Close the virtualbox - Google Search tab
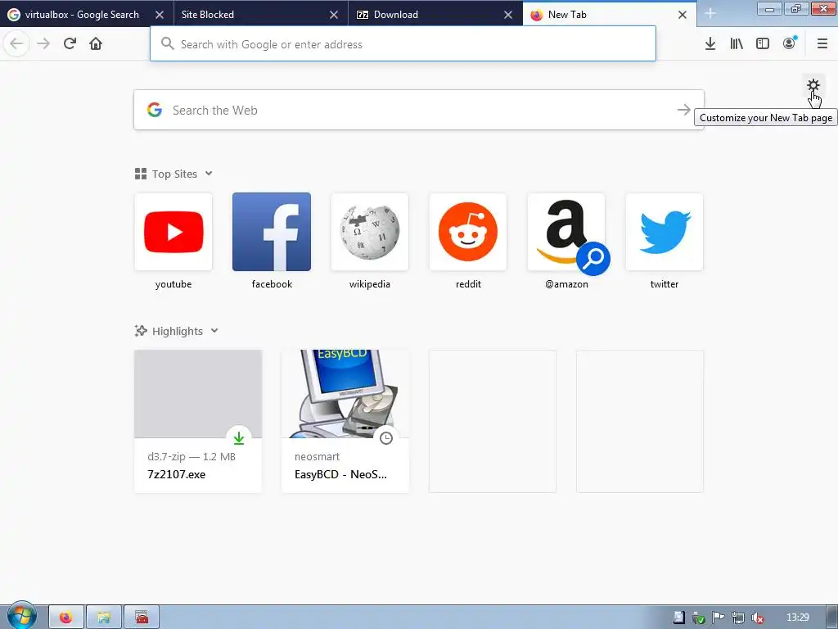The image size is (838, 629). [160, 15]
